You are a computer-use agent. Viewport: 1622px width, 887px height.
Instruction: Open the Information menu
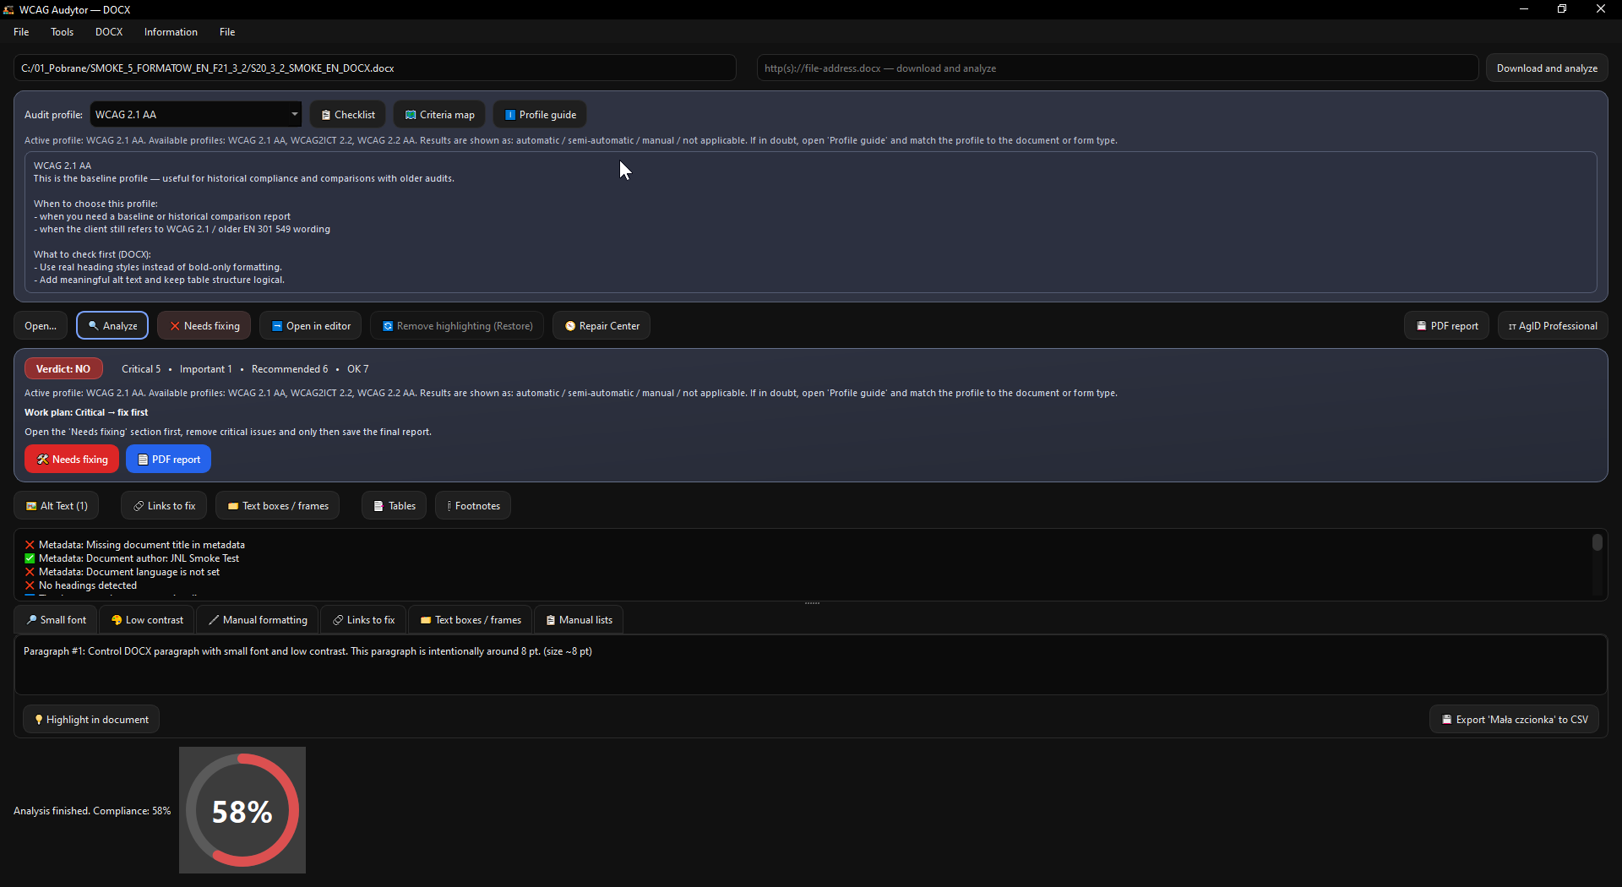171,32
